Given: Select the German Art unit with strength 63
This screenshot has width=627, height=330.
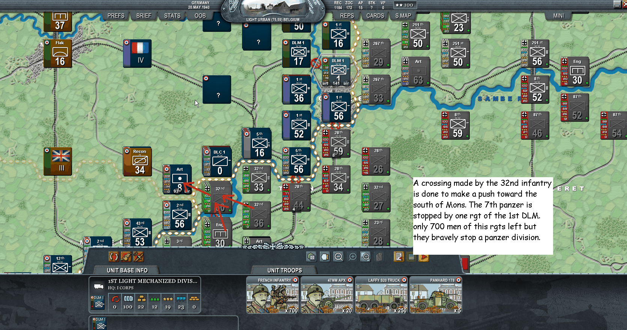Looking at the screenshot, I should [416, 72].
